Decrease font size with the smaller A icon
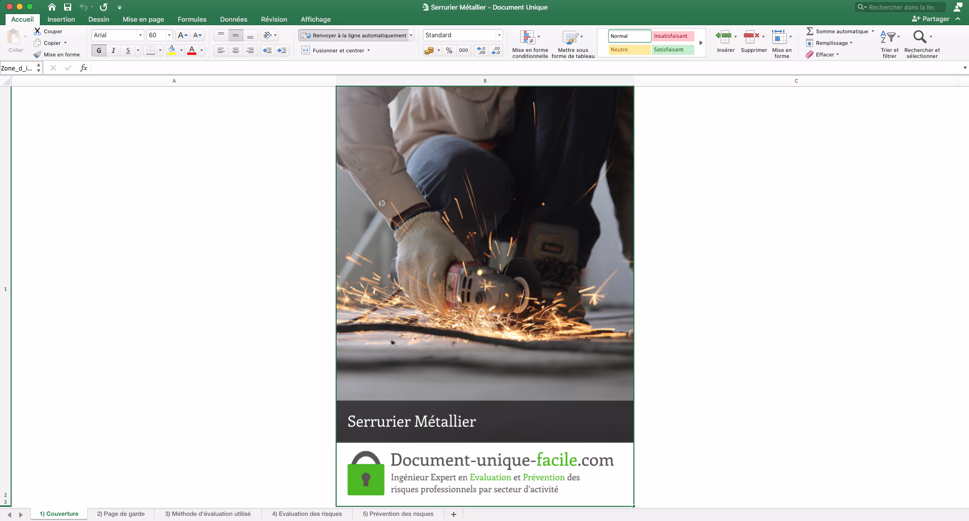 pos(197,35)
